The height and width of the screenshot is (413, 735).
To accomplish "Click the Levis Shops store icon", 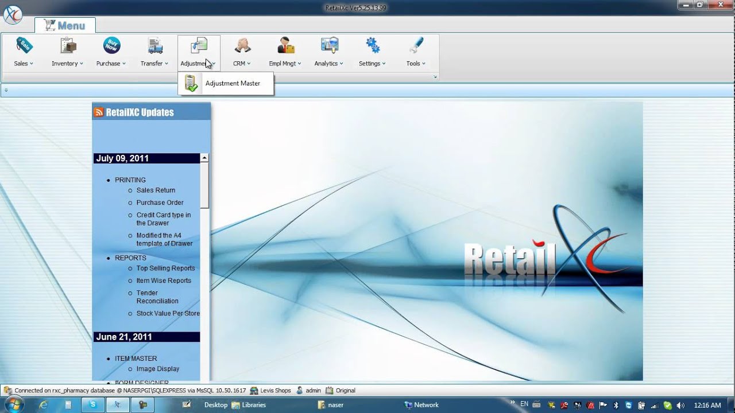I will (x=254, y=391).
